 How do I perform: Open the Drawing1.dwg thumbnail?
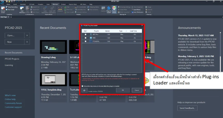click(x=53, y=47)
